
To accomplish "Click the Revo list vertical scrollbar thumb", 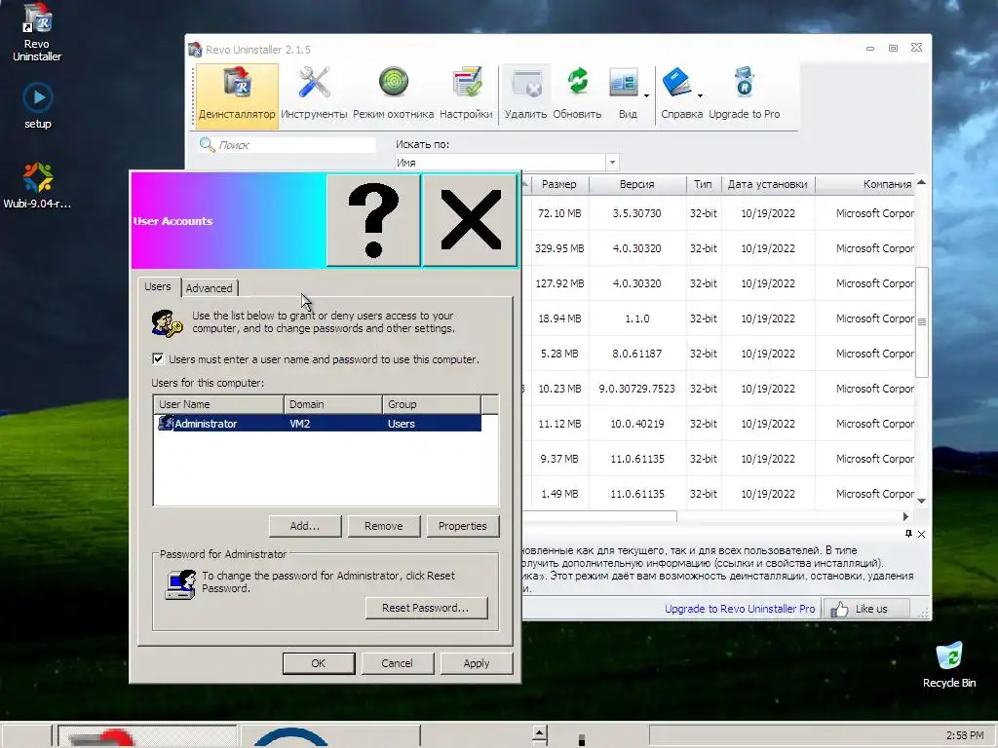I will [x=921, y=321].
